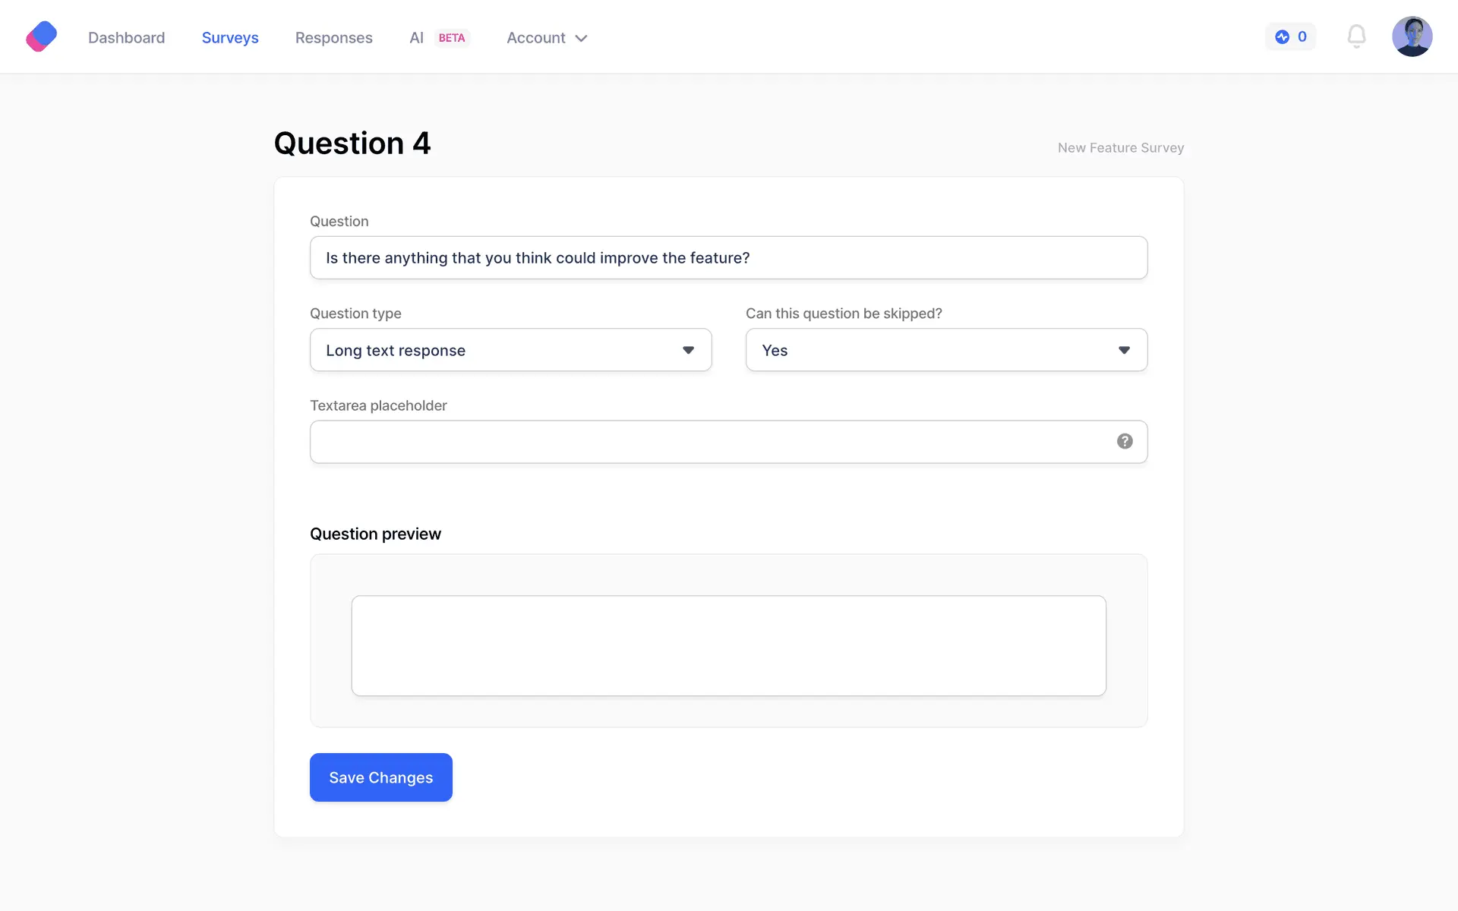The width and height of the screenshot is (1458, 911).
Task: Open the Responses section
Action: point(333,38)
